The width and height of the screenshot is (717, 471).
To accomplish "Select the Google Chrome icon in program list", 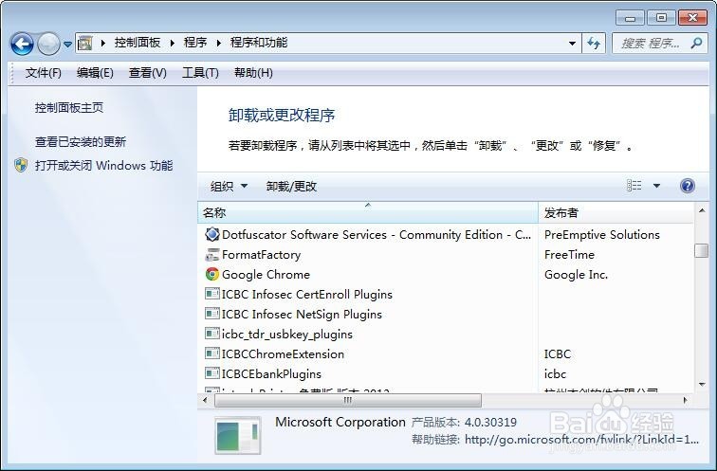I will [212, 274].
